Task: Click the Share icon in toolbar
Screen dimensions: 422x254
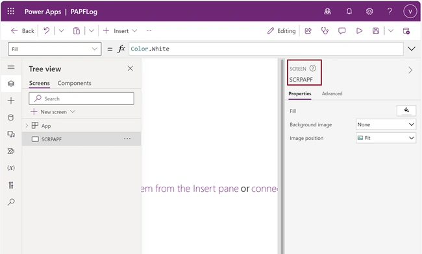Action: coord(308,31)
